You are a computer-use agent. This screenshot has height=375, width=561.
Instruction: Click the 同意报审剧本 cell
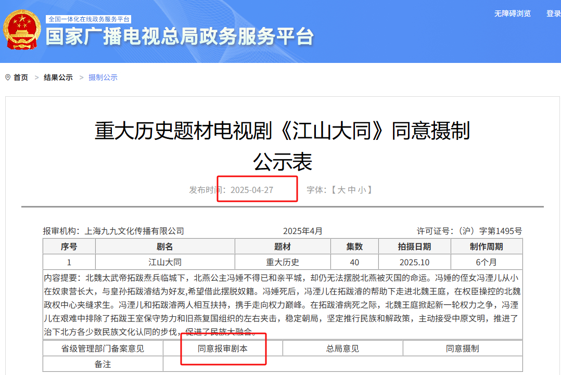click(223, 348)
